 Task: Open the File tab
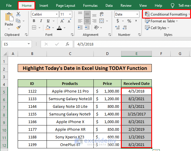9,6
